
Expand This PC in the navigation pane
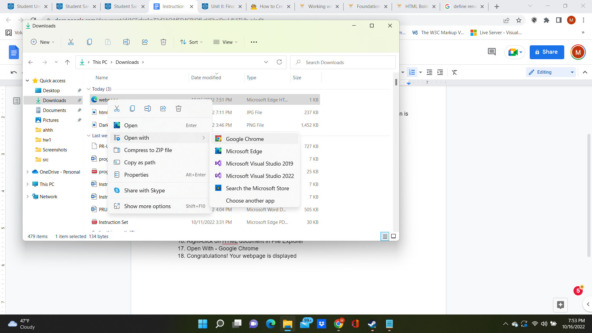coord(27,184)
